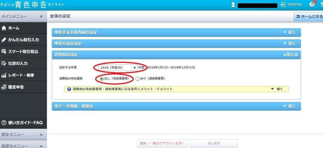
Task: Click the 登録（一度ログアウトします） button
Action: [162, 143]
